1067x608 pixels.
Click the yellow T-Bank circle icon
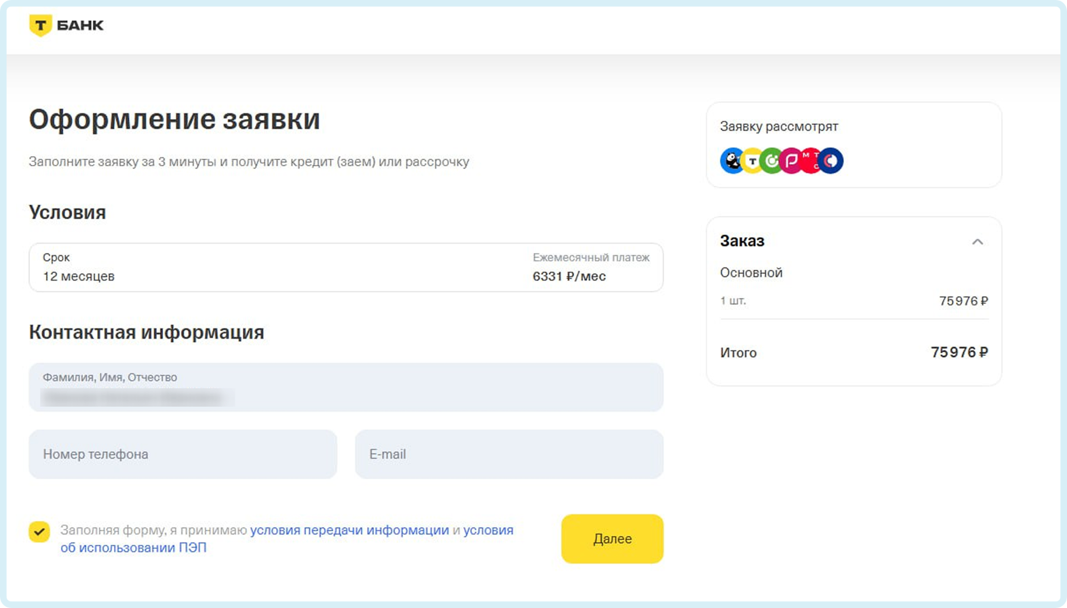tap(751, 161)
